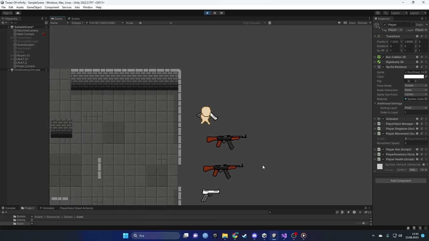Expand the Room1 hierarchy item

(11, 55)
